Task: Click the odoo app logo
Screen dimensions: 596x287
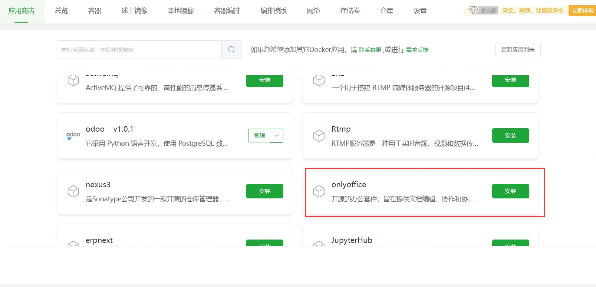Action: pos(73,136)
